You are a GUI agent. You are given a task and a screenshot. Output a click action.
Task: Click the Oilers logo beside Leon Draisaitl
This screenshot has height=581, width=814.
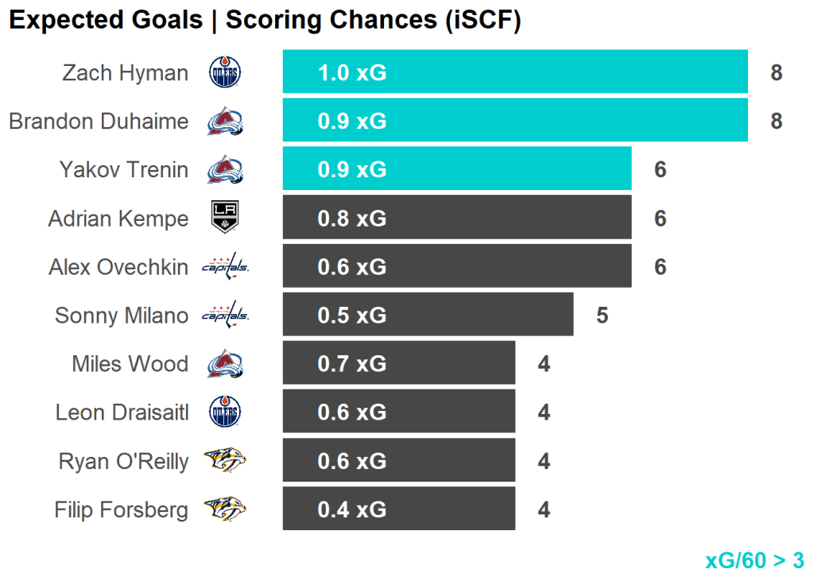tap(225, 413)
